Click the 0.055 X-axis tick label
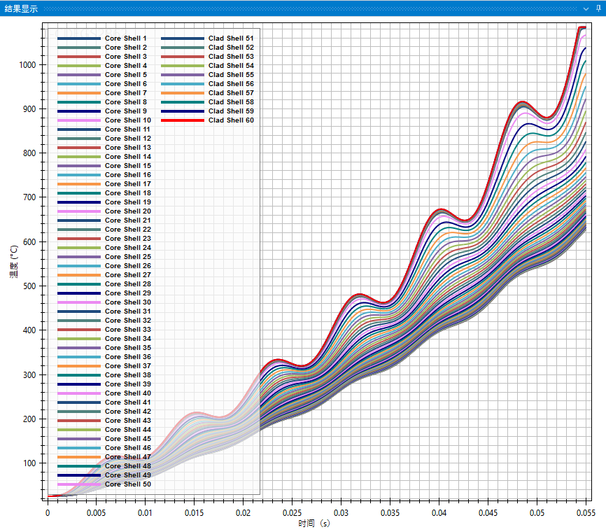 coord(585,512)
